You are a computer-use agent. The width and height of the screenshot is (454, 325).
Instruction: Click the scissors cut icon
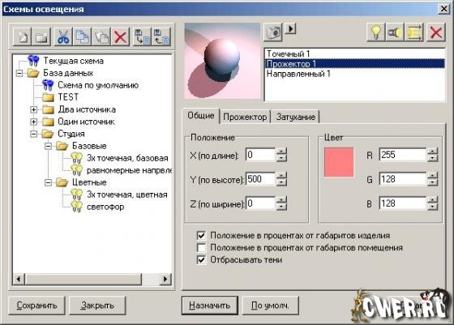(x=63, y=36)
